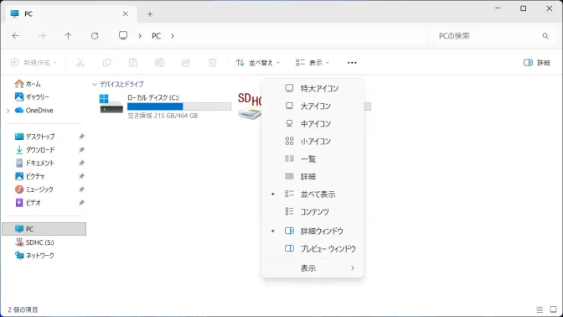
Task: Choose コンテンツ view
Action: [312, 211]
